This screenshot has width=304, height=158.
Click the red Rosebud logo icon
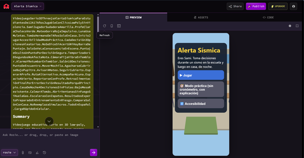6,7
